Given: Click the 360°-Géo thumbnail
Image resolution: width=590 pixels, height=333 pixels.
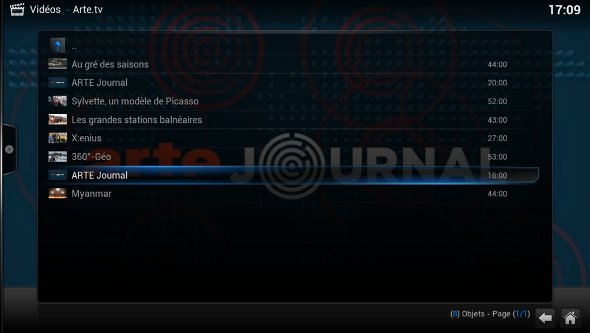Looking at the screenshot, I should click(x=58, y=156).
